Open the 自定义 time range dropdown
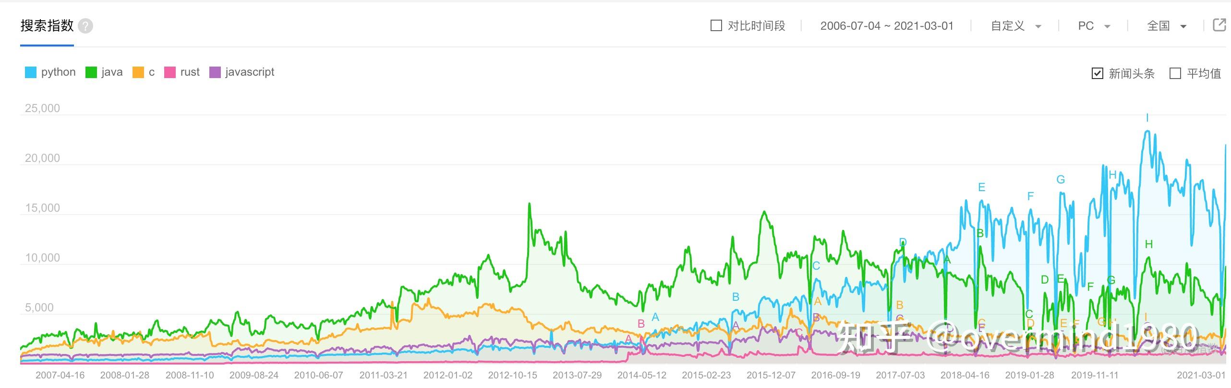1231x388 pixels. coord(1016,26)
